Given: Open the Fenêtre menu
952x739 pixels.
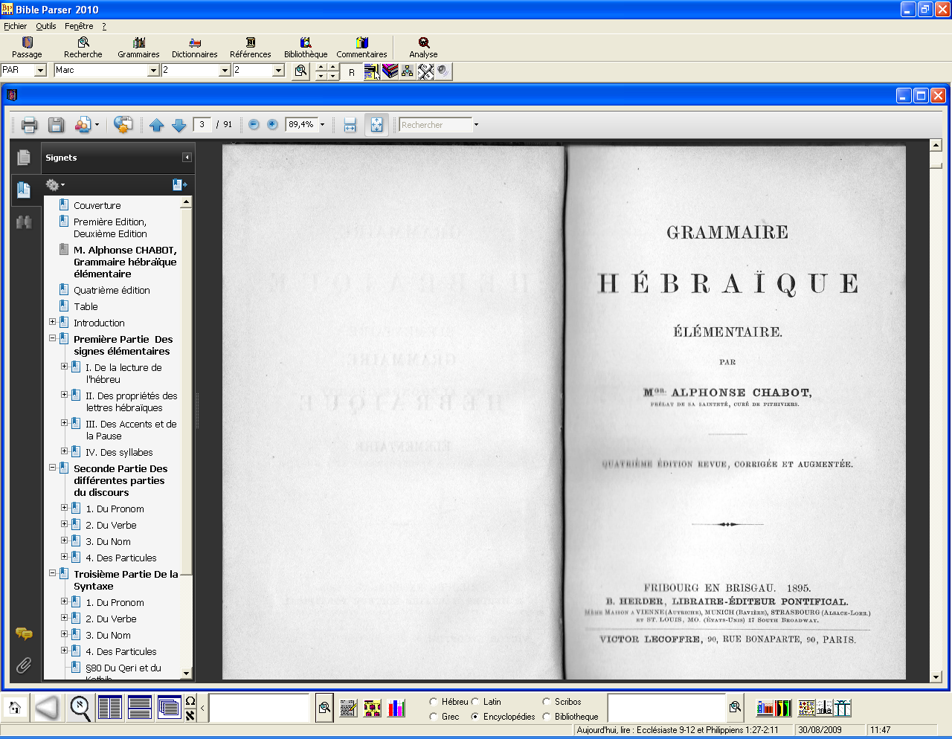Looking at the screenshot, I should click(79, 26).
